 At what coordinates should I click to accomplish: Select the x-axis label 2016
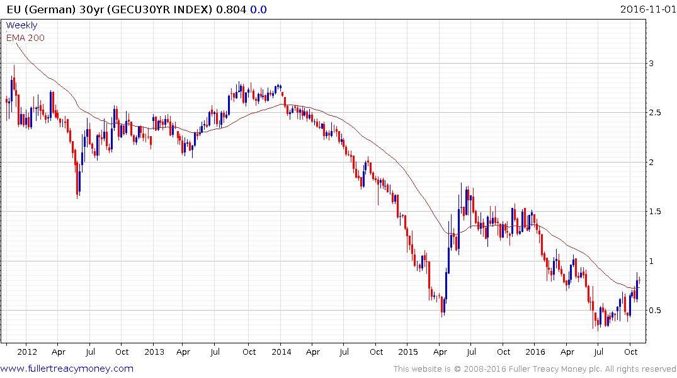(x=535, y=352)
